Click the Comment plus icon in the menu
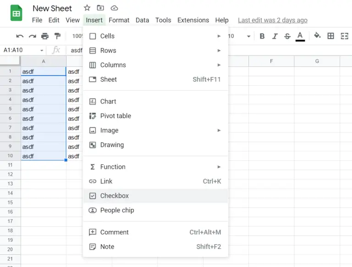The height and width of the screenshot is (267, 352). click(93, 232)
